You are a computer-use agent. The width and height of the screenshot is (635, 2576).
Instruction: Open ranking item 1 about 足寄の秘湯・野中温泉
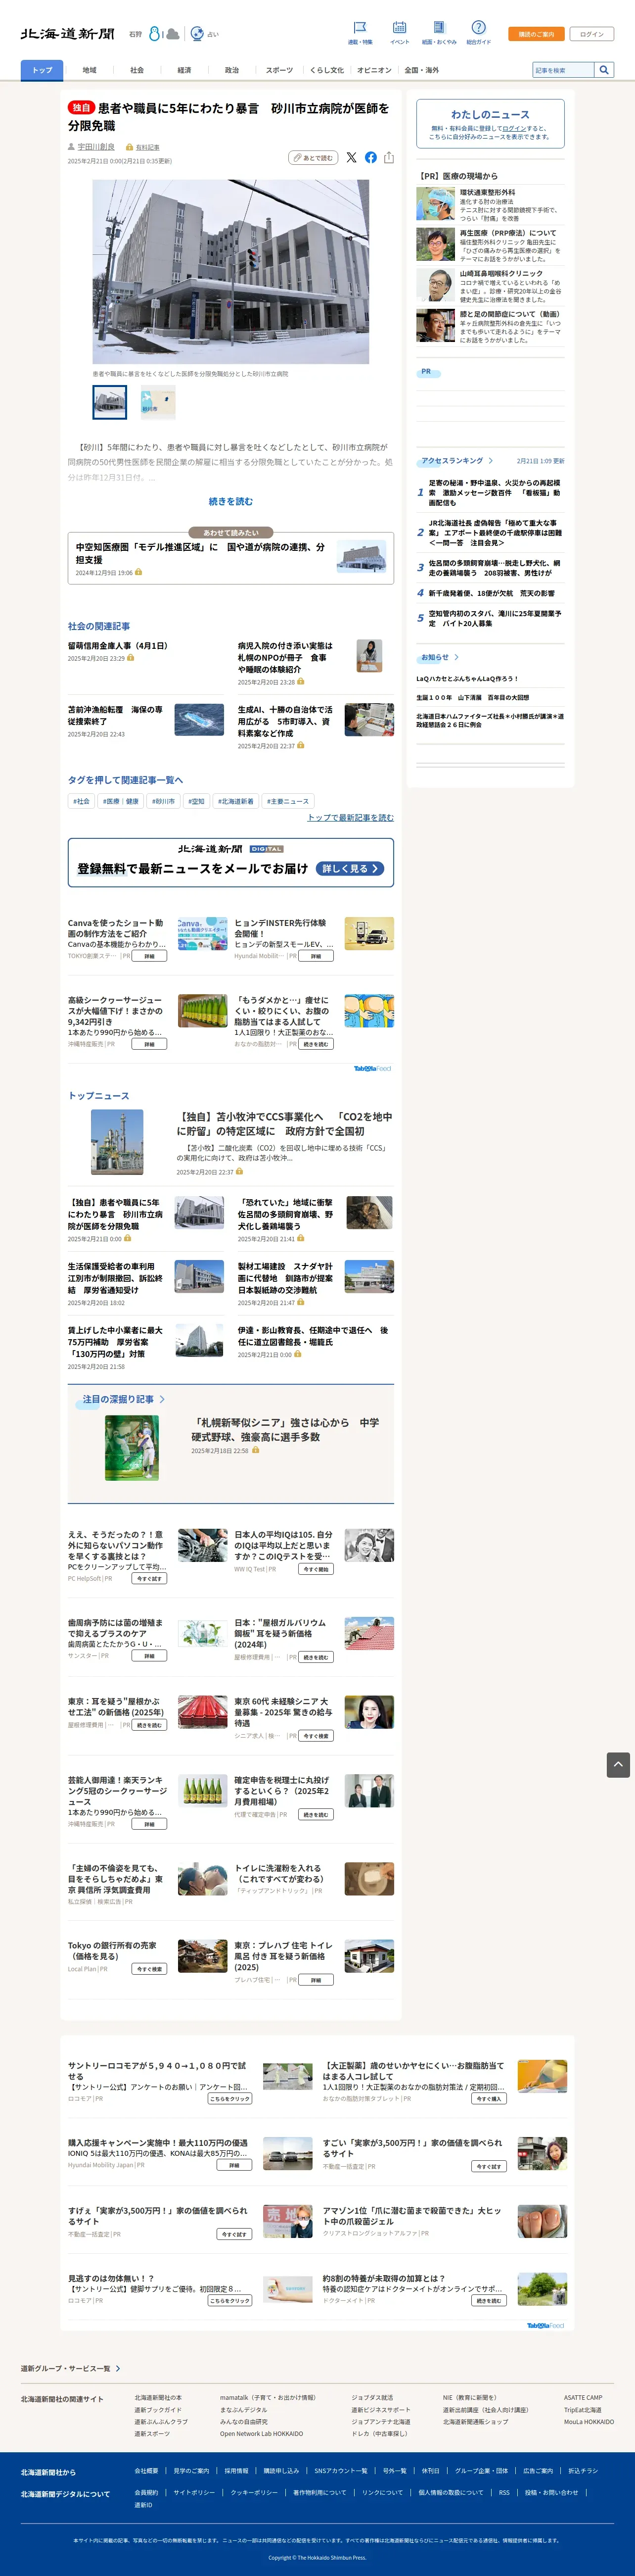[x=495, y=492]
